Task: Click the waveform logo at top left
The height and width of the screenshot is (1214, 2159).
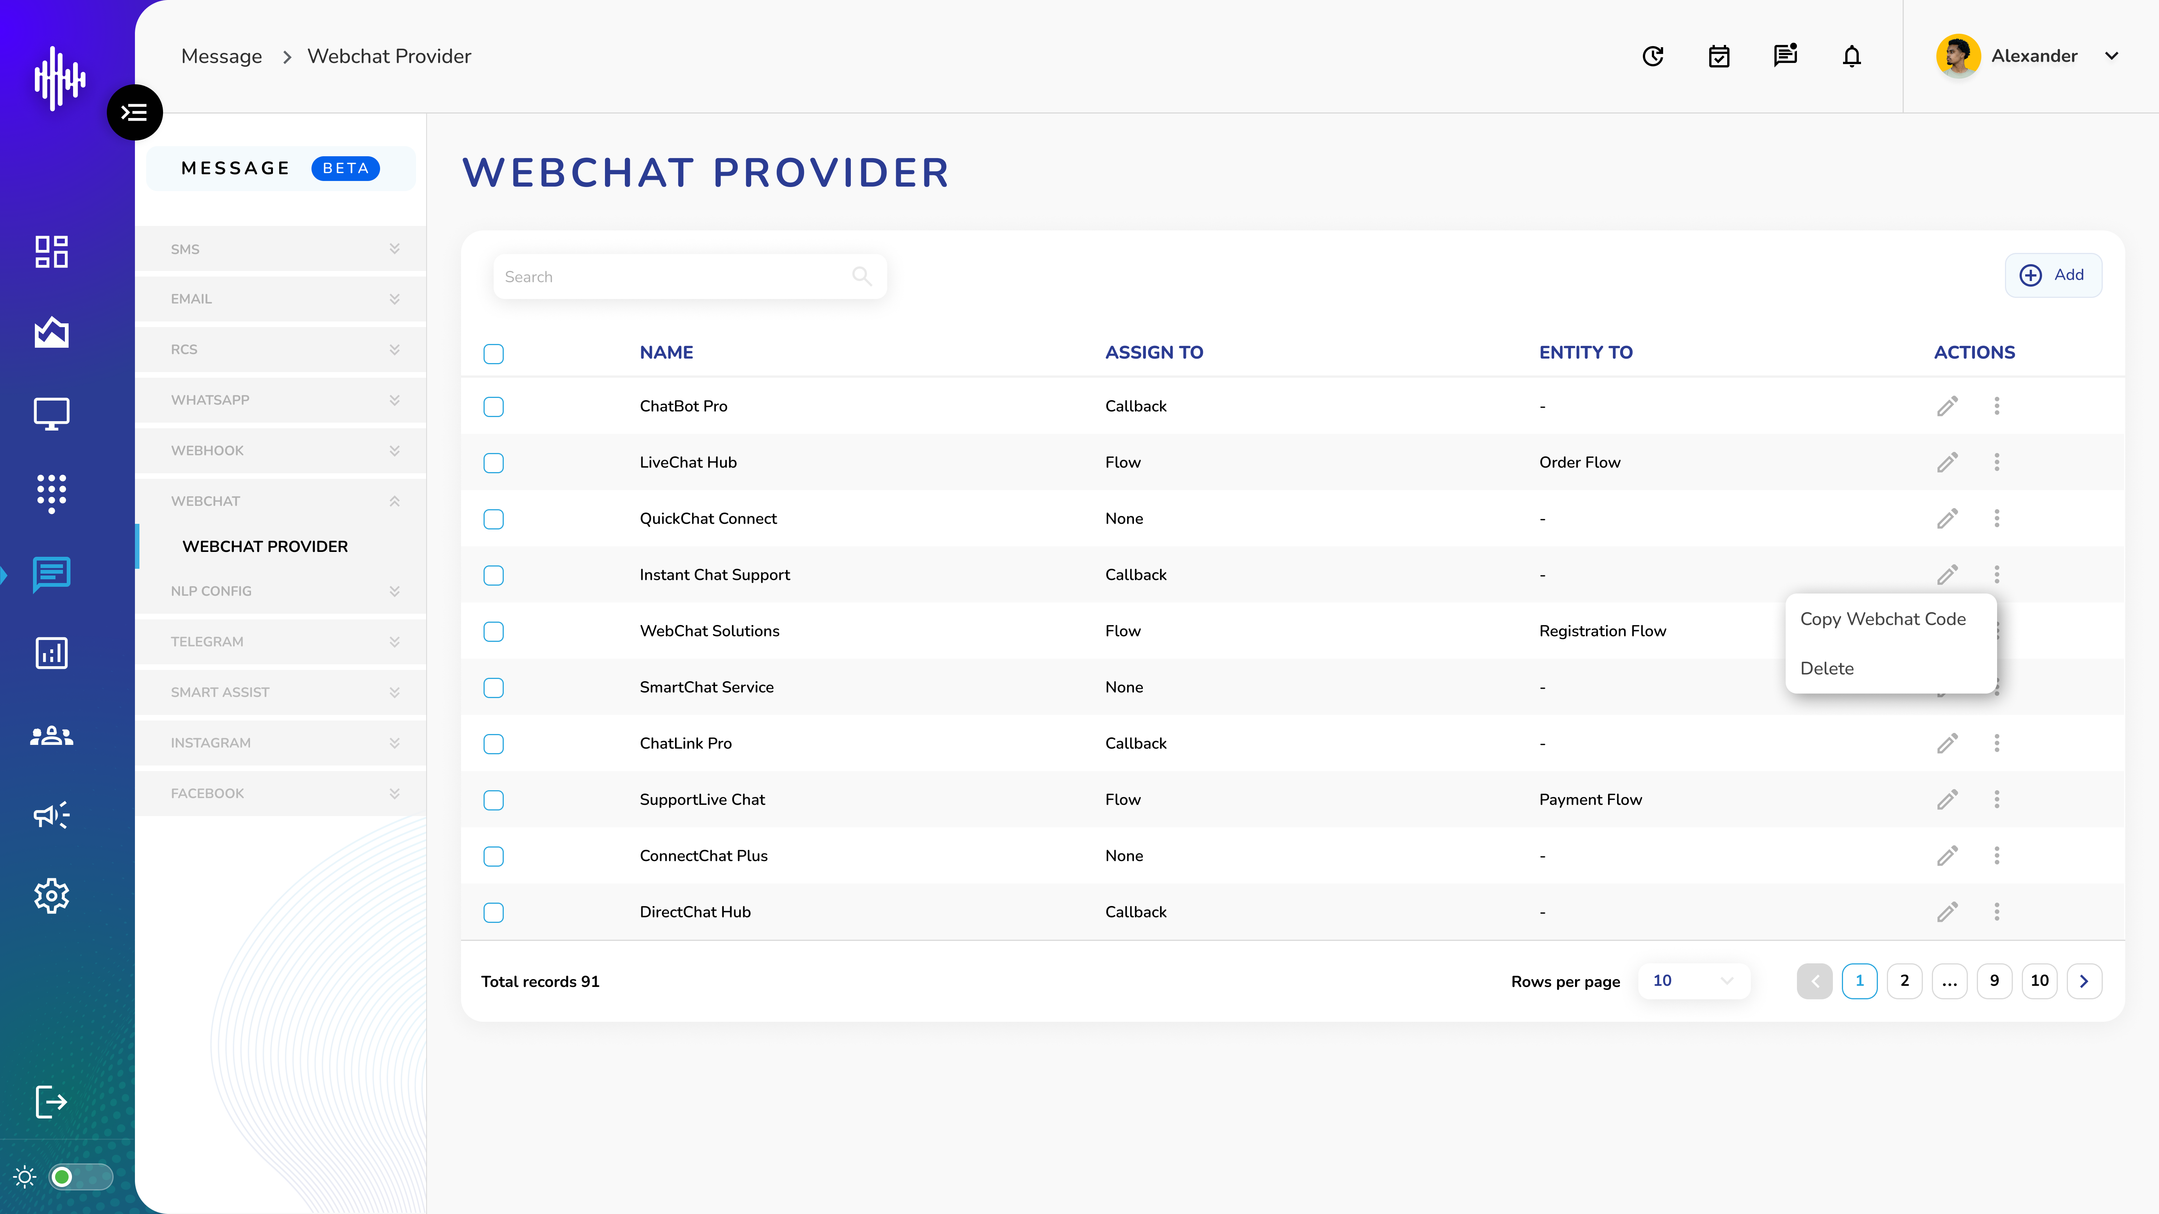Action: [x=60, y=78]
